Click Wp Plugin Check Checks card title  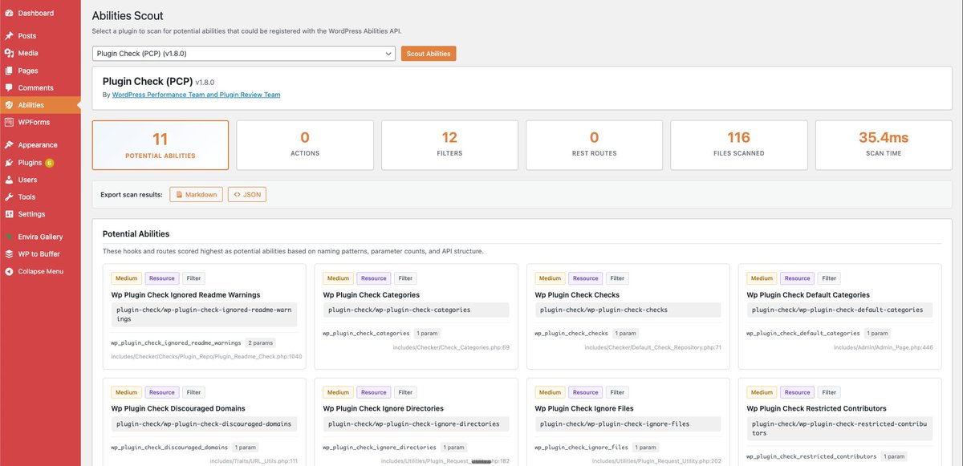pyautogui.click(x=577, y=295)
